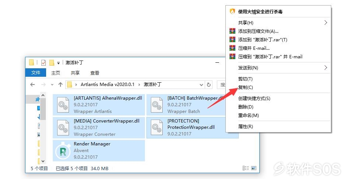Click the Render Manager file name

coord(92,144)
